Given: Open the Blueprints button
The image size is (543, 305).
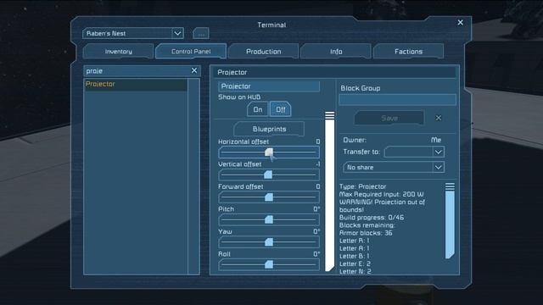Looking at the screenshot, I should pos(269,129).
